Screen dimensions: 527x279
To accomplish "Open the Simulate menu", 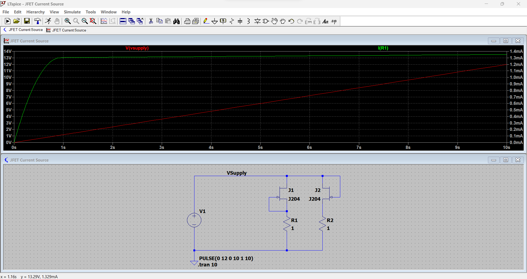I will coord(72,12).
